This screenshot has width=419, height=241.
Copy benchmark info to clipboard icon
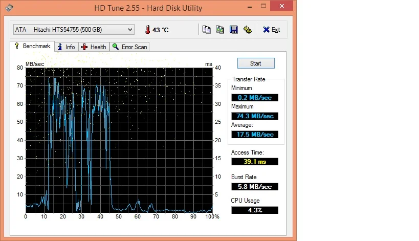pos(206,29)
